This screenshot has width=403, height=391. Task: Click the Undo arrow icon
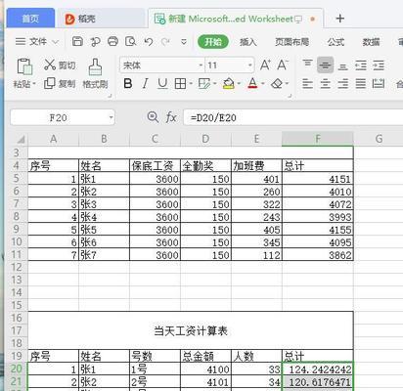pos(149,42)
